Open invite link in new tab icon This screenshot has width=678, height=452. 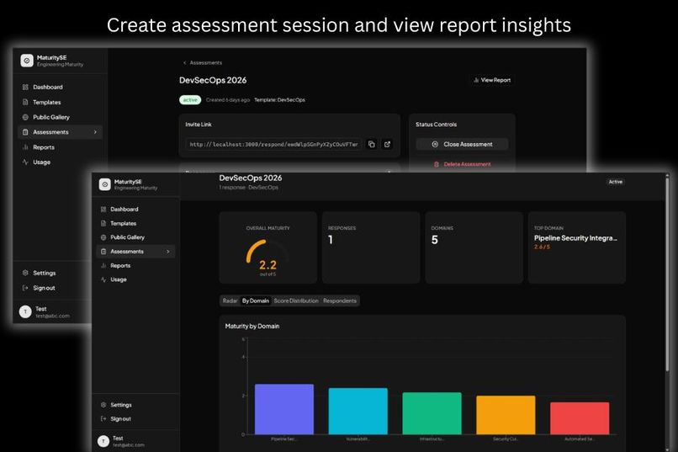tap(387, 144)
